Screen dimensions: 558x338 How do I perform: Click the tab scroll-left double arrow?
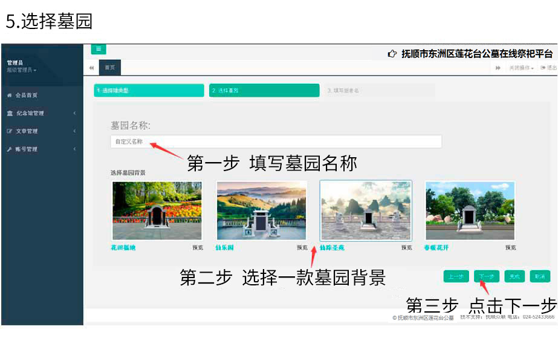click(91, 68)
